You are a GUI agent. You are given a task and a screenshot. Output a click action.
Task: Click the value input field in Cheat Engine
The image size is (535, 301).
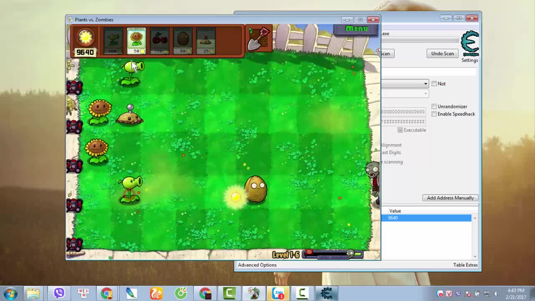tap(429, 73)
